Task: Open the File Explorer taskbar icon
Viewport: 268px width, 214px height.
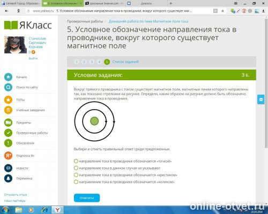Action: coord(19,210)
